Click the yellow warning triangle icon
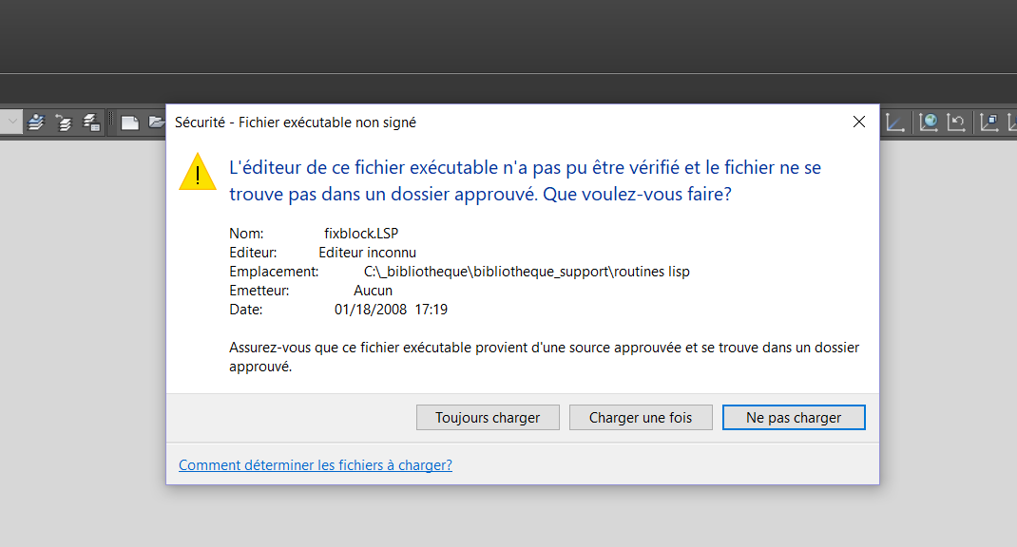The image size is (1017, 547). pos(198,171)
